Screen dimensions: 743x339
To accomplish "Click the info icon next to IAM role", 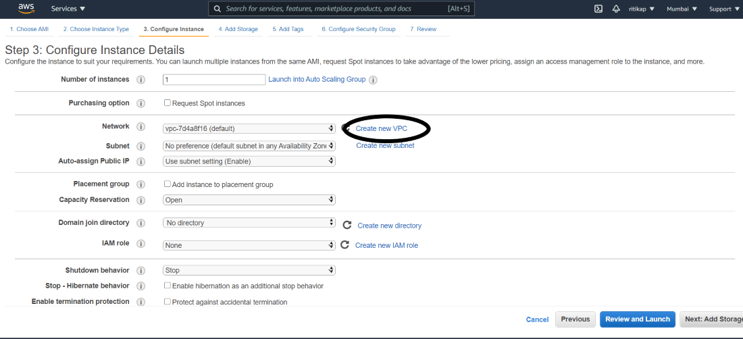I will (x=141, y=244).
